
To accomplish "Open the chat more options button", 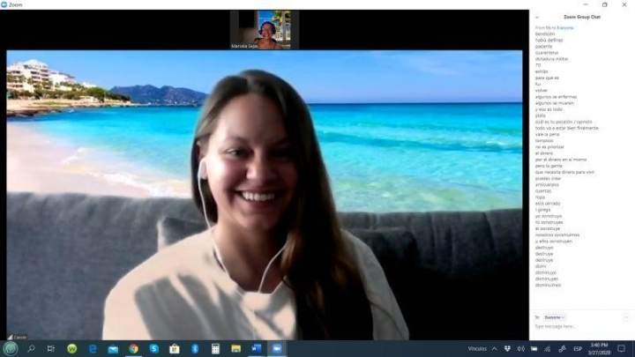I will point(625,316).
